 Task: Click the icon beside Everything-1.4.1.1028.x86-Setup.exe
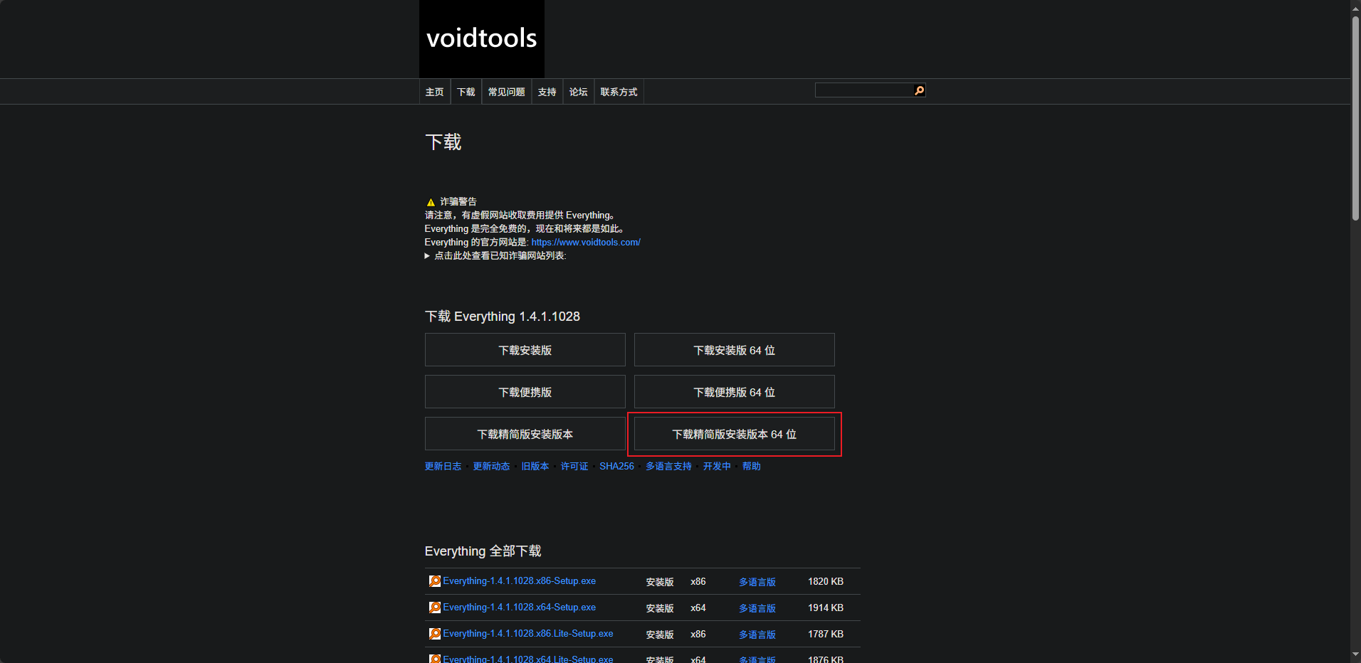(434, 581)
